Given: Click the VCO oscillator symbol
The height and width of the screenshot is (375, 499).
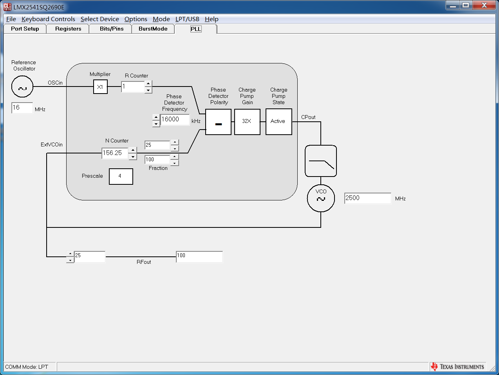Looking at the screenshot, I should (321, 198).
